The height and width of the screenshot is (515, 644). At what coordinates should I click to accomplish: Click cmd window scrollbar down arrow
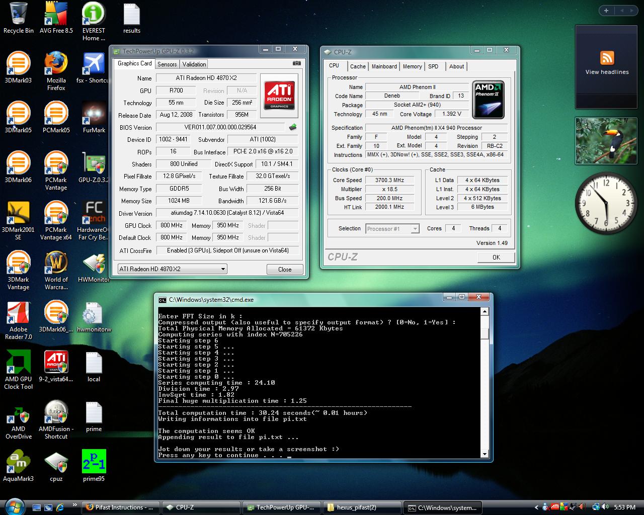click(485, 454)
